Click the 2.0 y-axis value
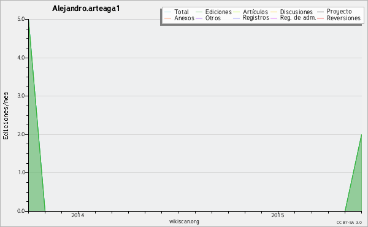368x227 pixels. pyautogui.click(x=21, y=134)
